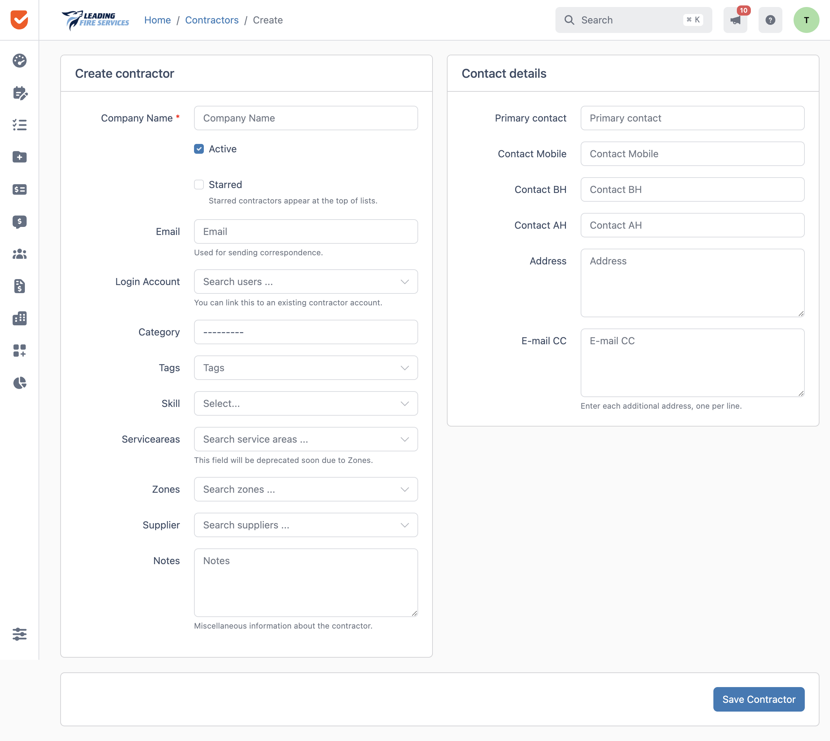The image size is (830, 741).
Task: Open the people group icon in sidebar
Action: pyautogui.click(x=20, y=254)
